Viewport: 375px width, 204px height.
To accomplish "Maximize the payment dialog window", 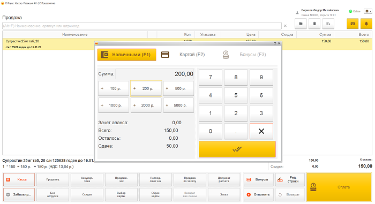I will pyautogui.click(x=275, y=43).
